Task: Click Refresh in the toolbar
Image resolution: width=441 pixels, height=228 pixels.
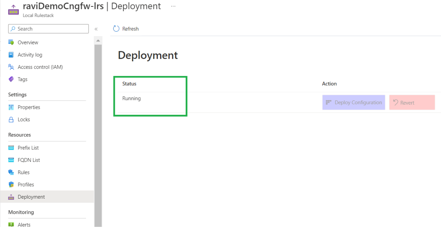Action: (126, 29)
